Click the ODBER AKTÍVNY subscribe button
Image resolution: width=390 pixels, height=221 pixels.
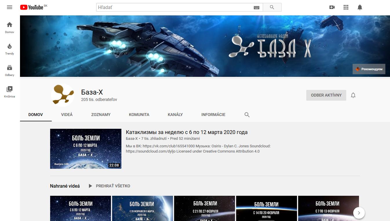pyautogui.click(x=326, y=95)
